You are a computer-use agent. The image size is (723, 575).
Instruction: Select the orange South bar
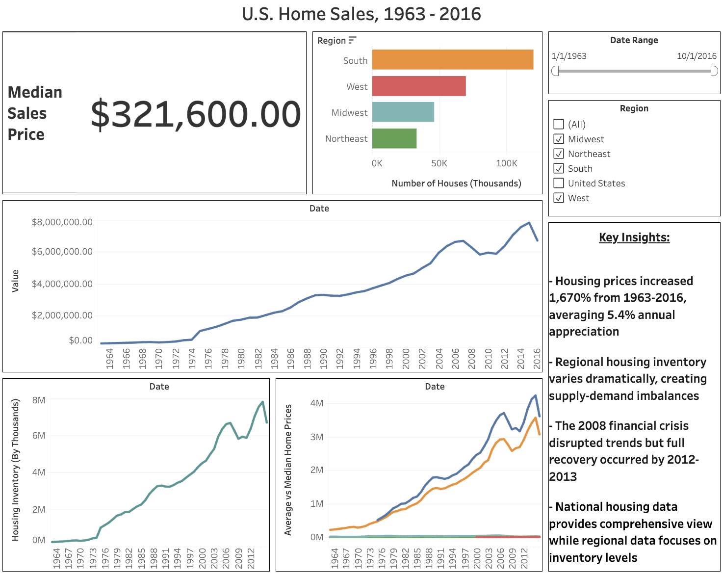[451, 60]
